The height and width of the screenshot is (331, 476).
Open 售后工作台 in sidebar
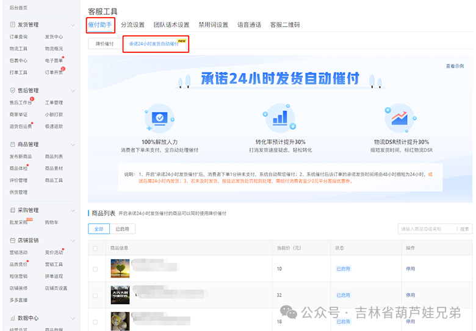tap(20, 103)
